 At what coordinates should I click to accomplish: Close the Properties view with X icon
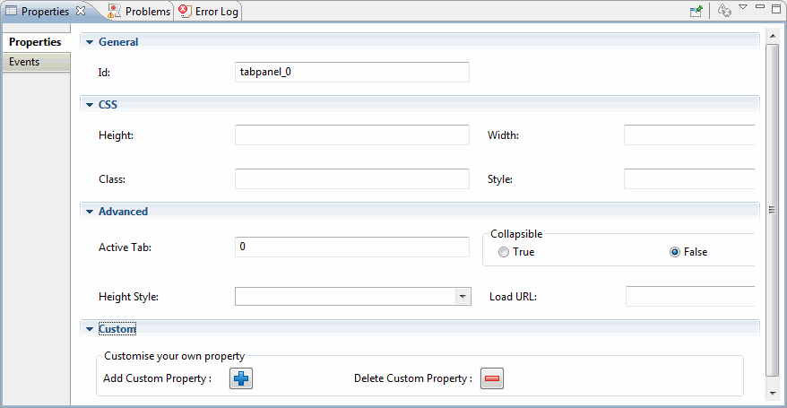pyautogui.click(x=81, y=11)
